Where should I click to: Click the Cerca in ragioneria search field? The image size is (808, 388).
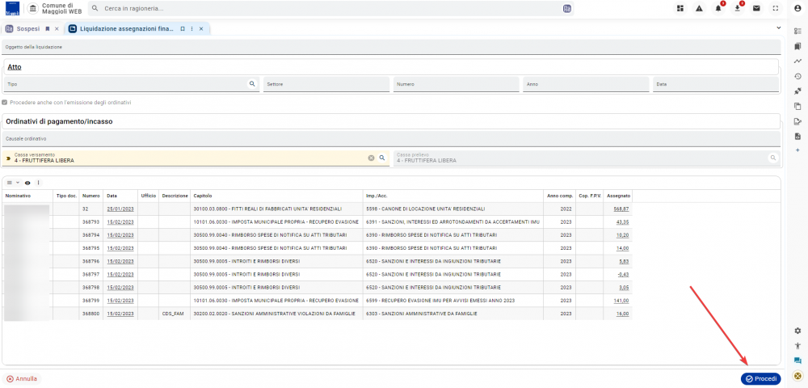tap(330, 9)
